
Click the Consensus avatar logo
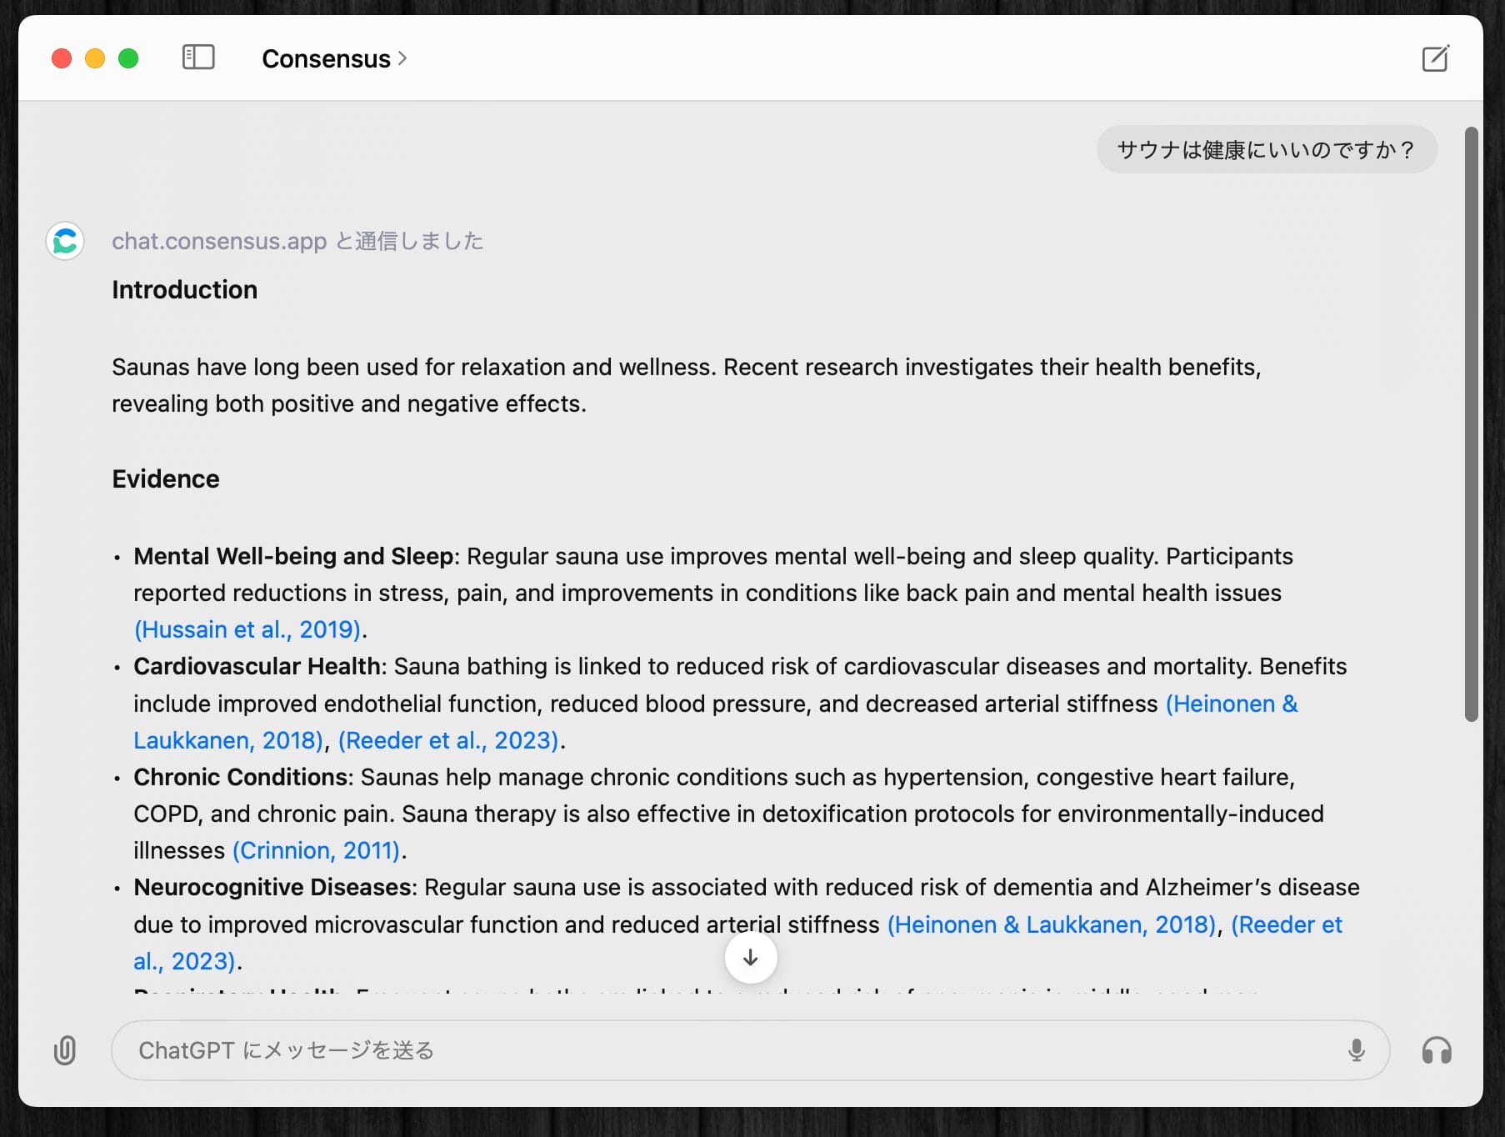coord(65,241)
